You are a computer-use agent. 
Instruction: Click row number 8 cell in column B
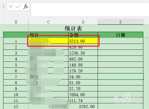(16, 83)
